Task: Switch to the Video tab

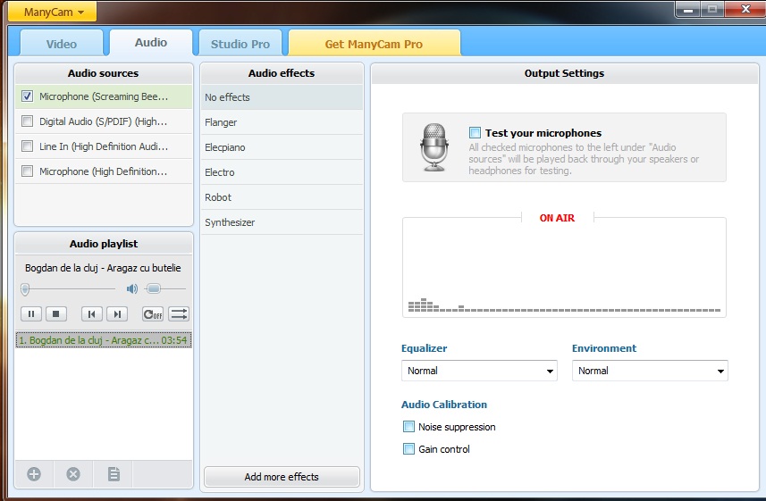Action: pos(62,44)
